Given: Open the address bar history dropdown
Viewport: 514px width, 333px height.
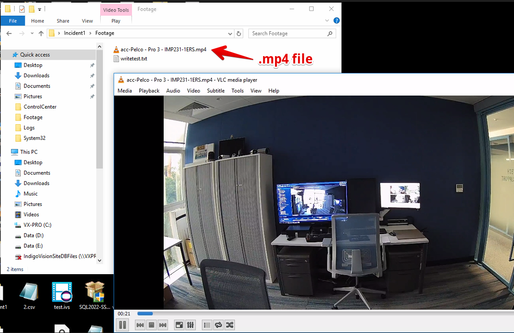Looking at the screenshot, I should [x=230, y=33].
